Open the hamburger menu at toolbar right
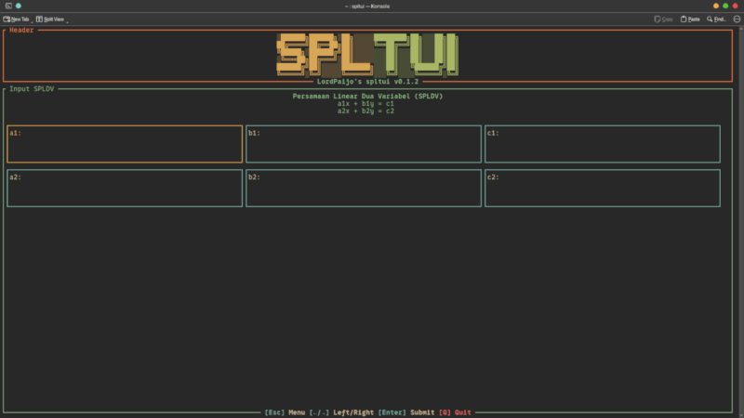 point(737,19)
